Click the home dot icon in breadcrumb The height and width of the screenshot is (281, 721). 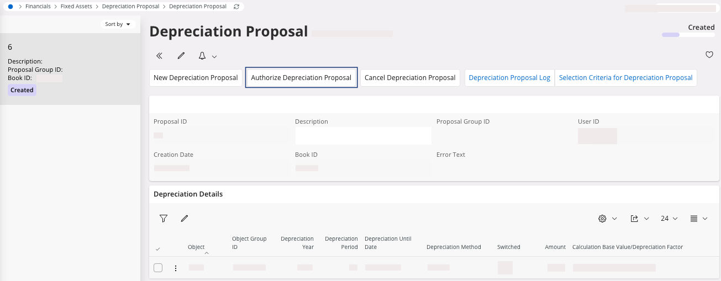point(10,7)
